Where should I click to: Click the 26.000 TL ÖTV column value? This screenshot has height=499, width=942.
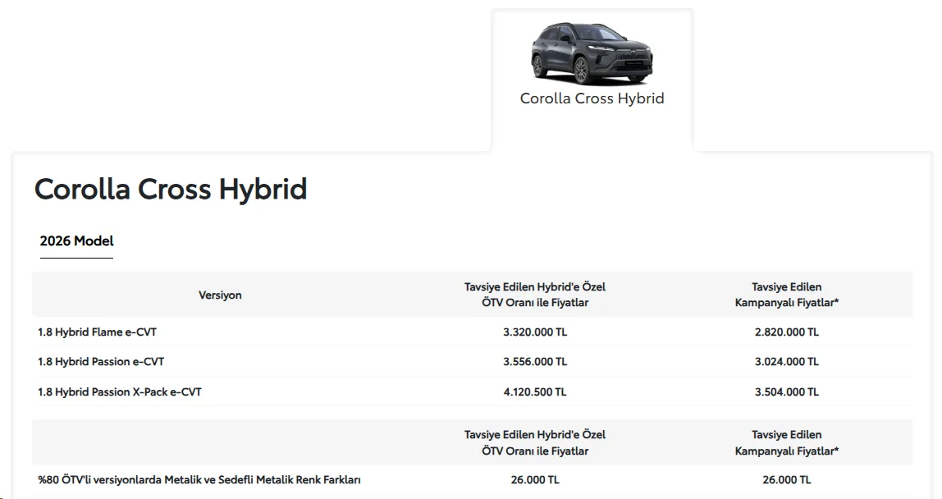click(535, 480)
